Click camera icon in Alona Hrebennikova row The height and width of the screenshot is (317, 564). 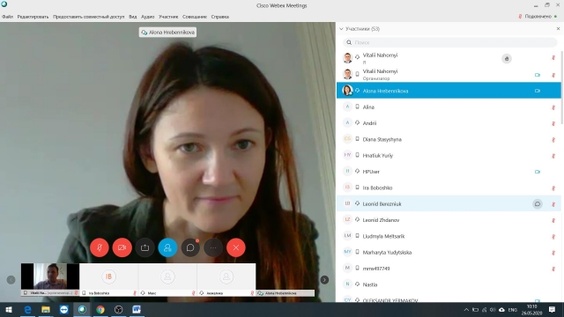coord(537,91)
